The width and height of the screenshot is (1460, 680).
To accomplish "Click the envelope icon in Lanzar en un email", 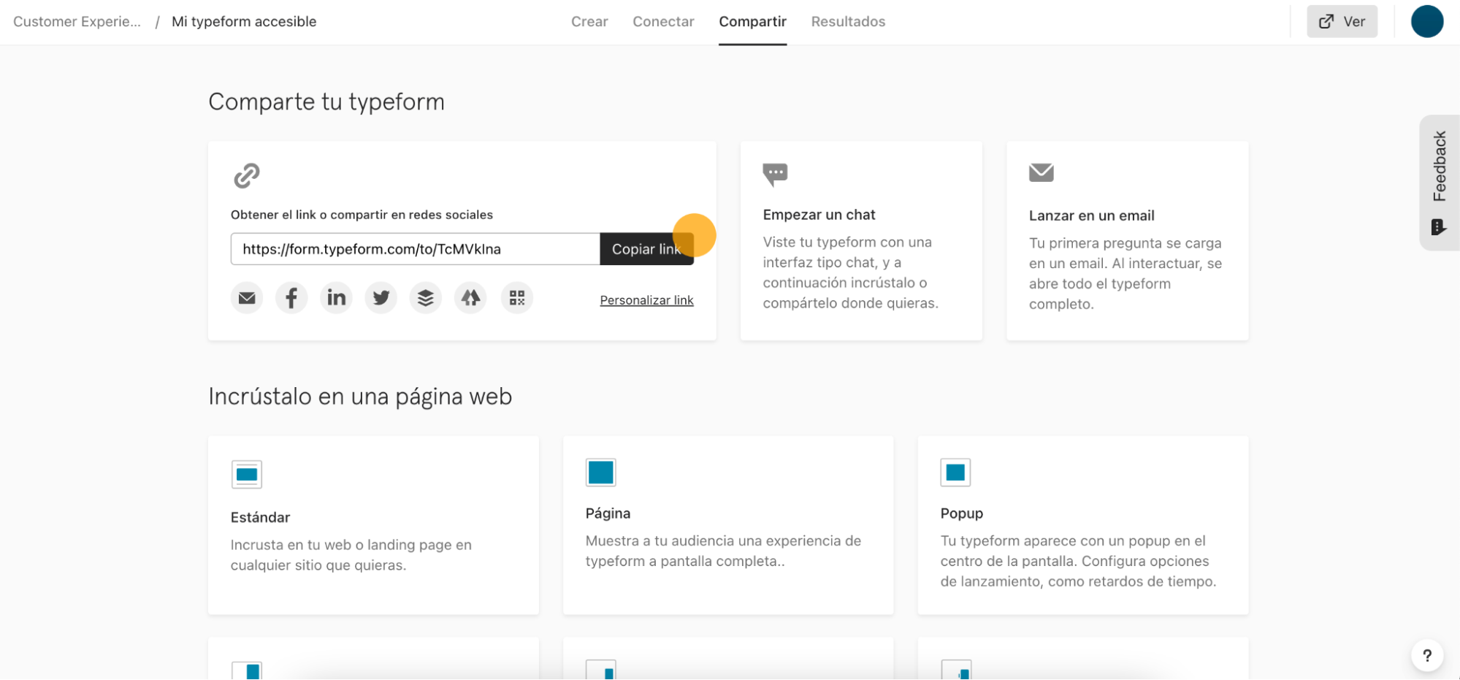I will (1042, 172).
